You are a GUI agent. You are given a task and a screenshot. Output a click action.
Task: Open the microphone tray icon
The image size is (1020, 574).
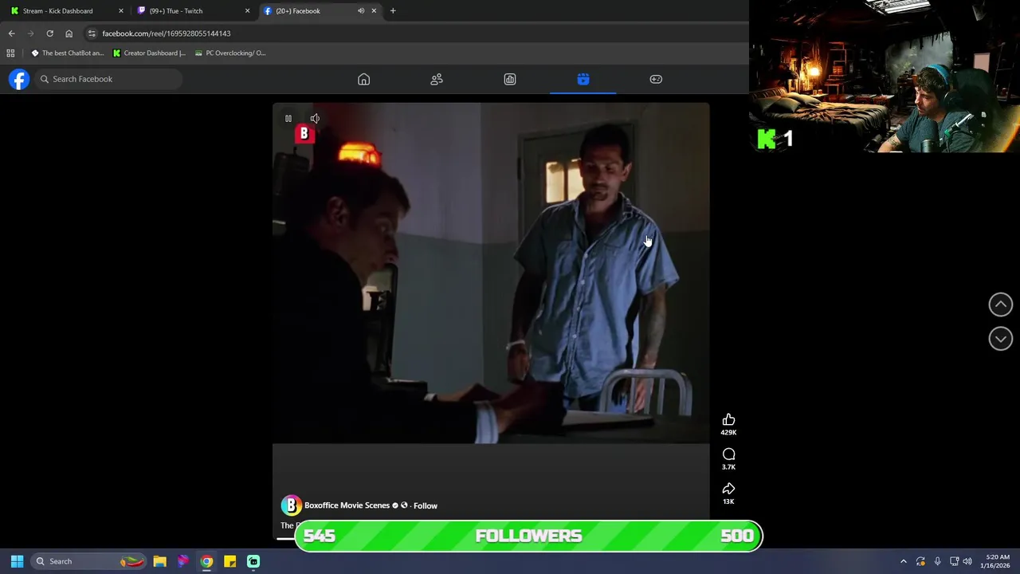[x=937, y=561]
